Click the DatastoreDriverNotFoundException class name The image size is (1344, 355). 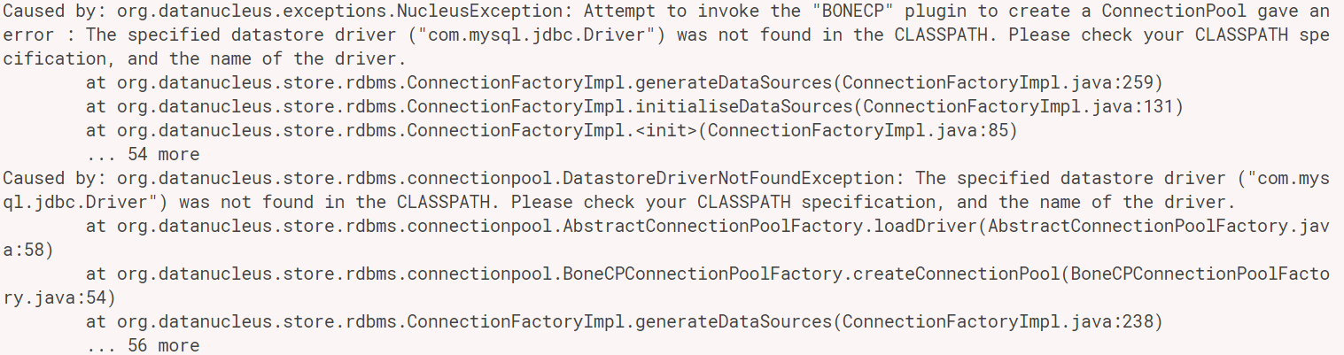[731, 178]
